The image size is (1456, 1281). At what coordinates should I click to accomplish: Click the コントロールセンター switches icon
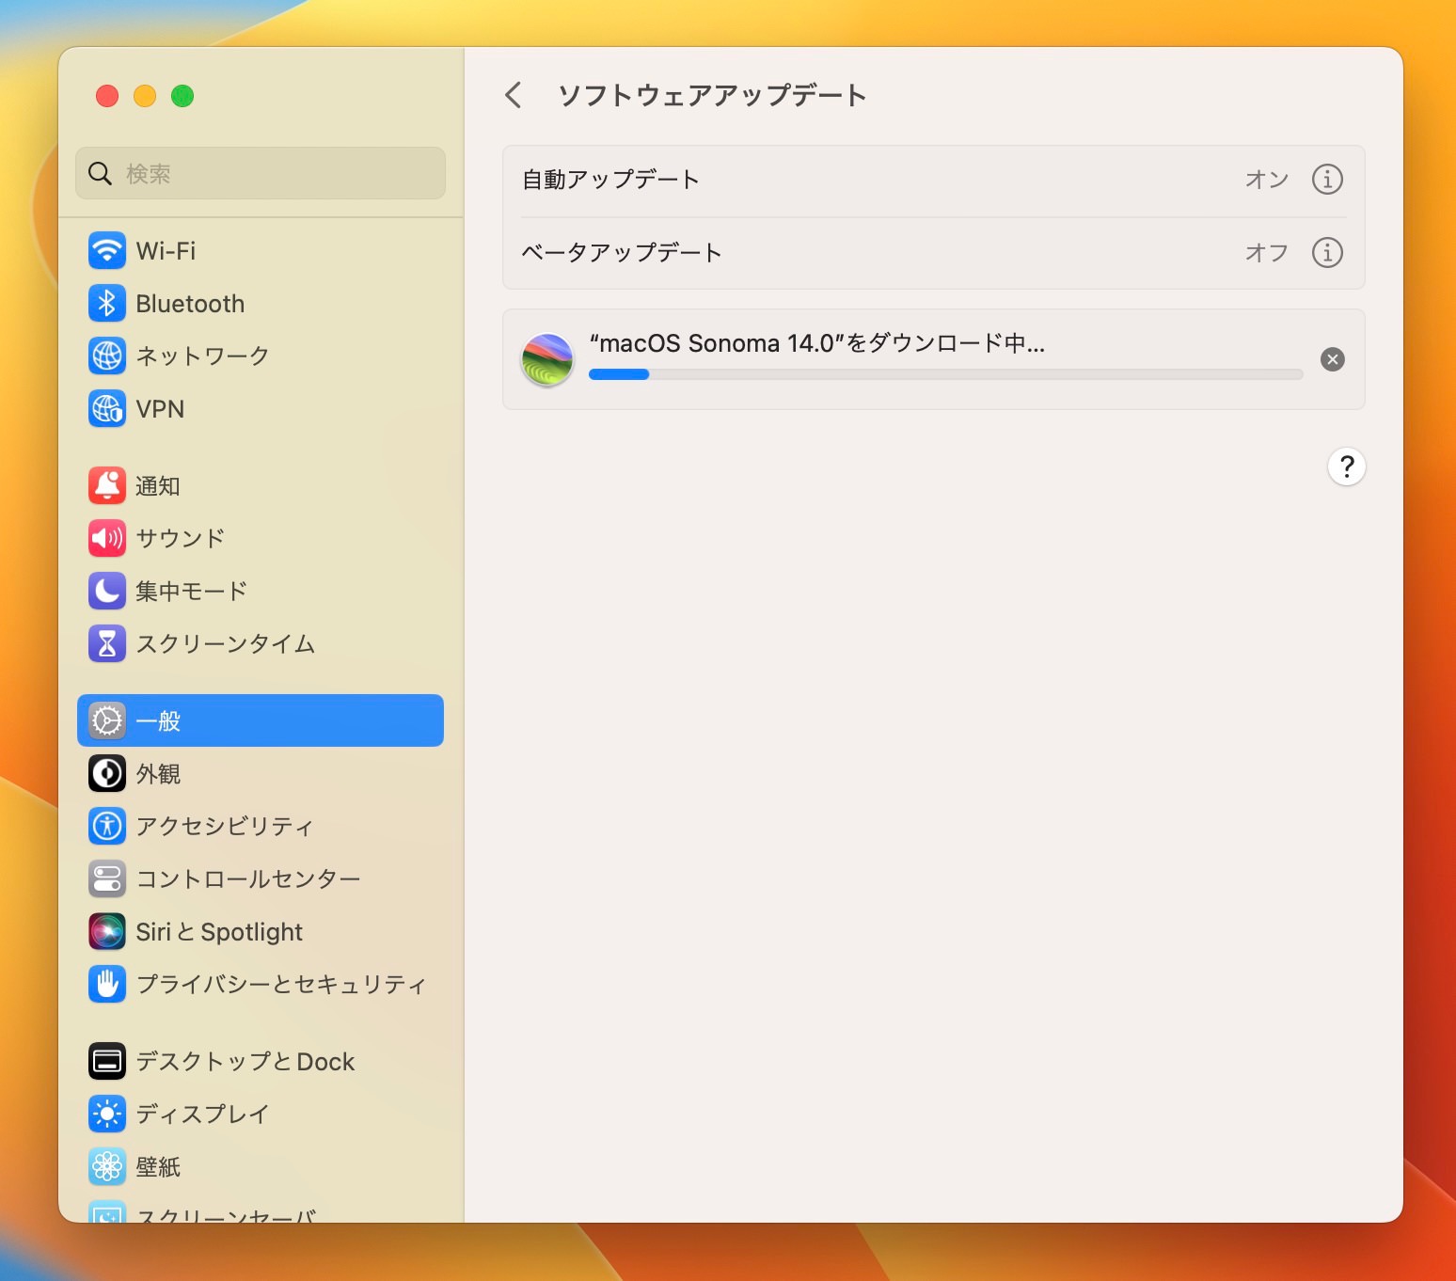click(107, 878)
